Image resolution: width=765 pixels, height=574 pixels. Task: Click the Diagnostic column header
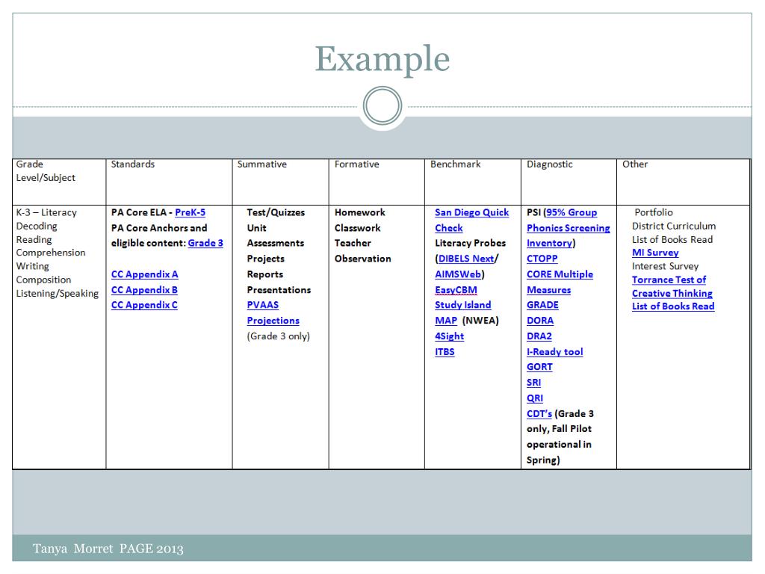tap(549, 164)
